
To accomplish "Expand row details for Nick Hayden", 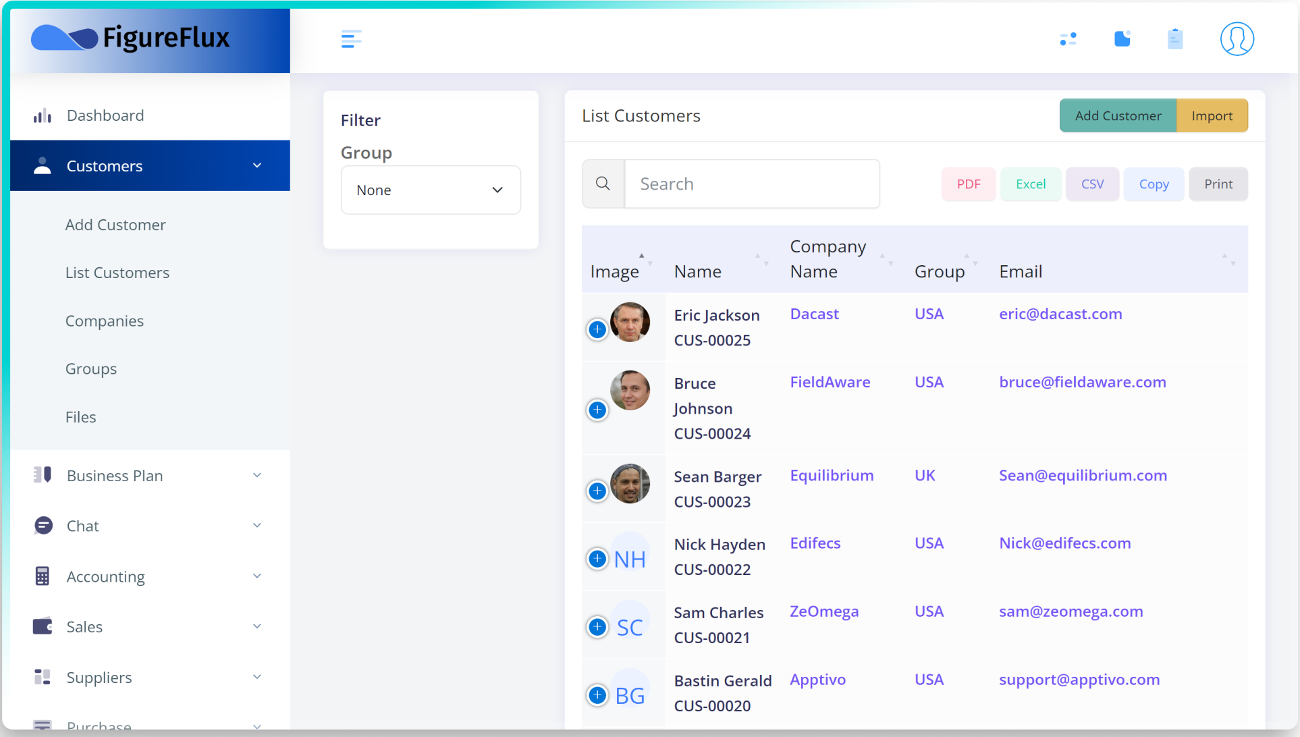I will pos(597,559).
